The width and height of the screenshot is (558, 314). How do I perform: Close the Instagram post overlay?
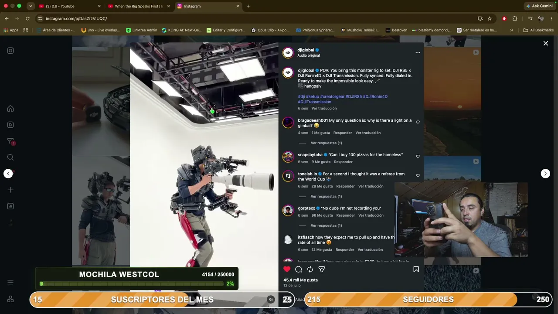tap(545, 43)
